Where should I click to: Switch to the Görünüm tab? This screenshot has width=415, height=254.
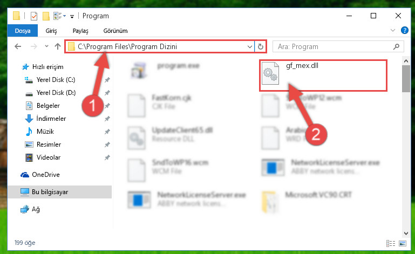pyautogui.click(x=115, y=31)
